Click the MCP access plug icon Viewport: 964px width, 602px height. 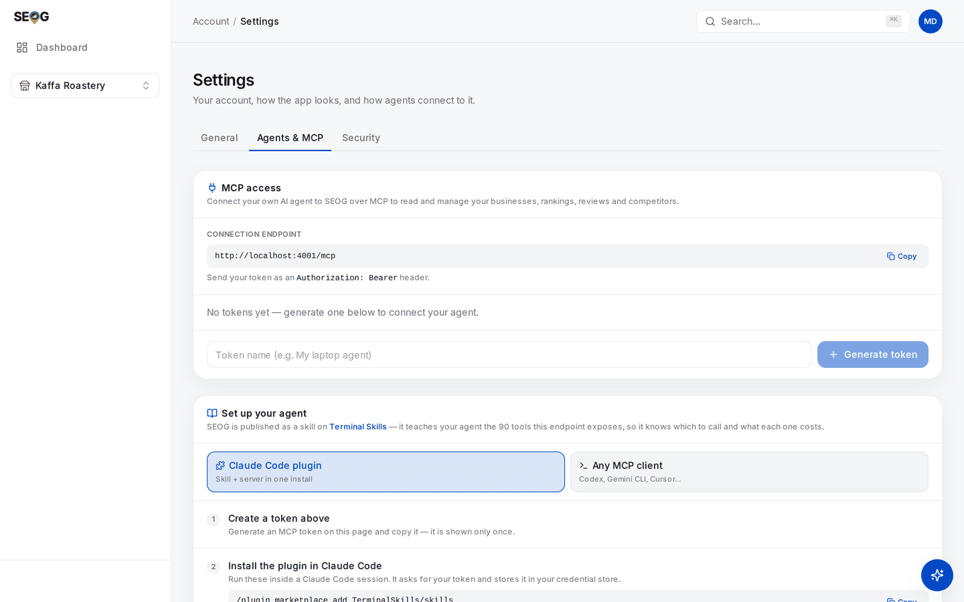click(212, 188)
